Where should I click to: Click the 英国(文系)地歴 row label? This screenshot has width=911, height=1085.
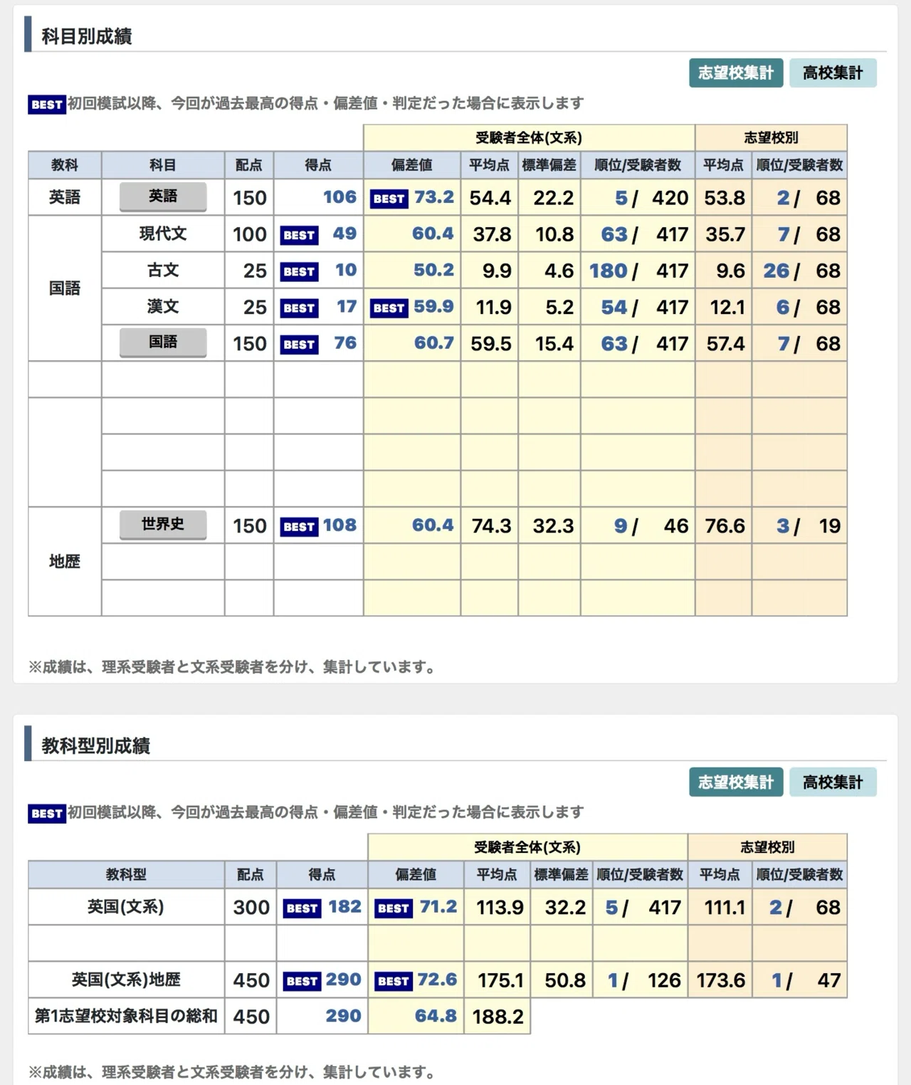[x=126, y=980]
